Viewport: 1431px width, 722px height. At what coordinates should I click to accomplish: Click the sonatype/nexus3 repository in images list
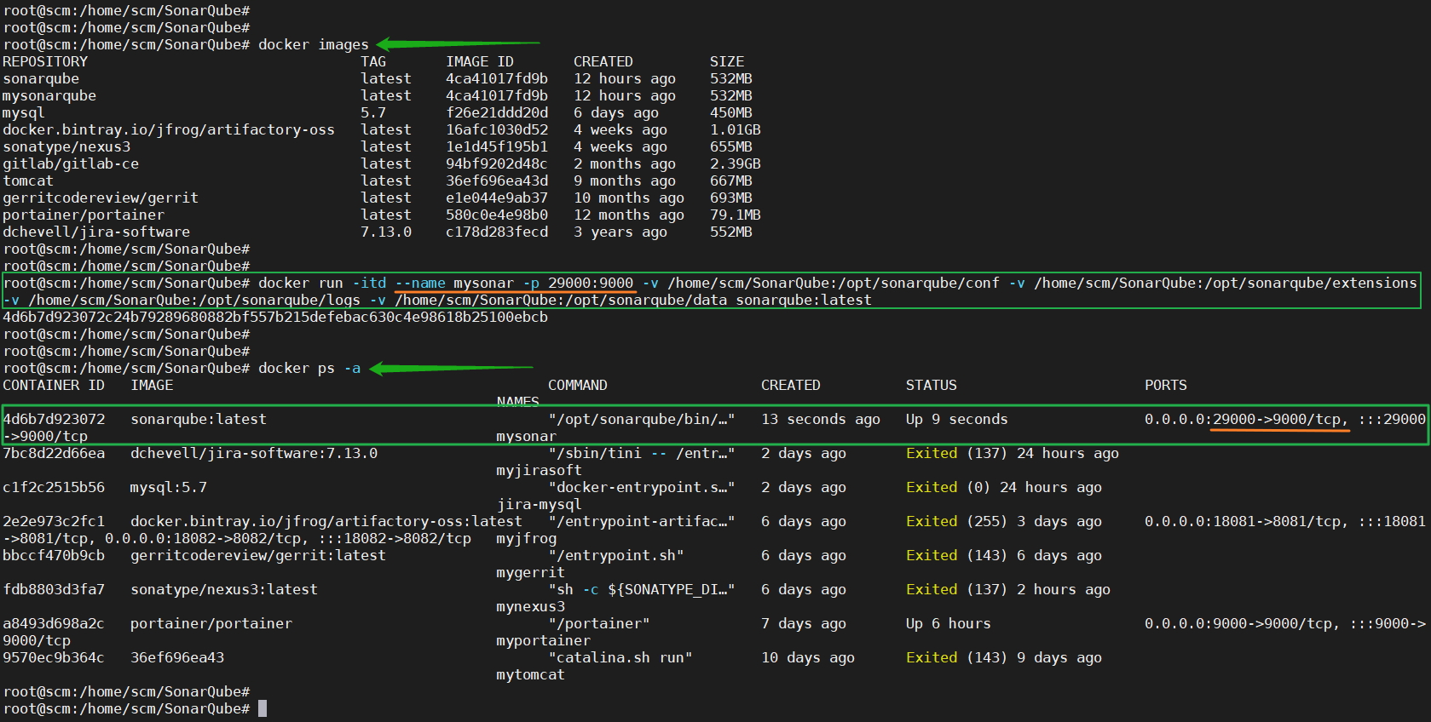(x=66, y=146)
